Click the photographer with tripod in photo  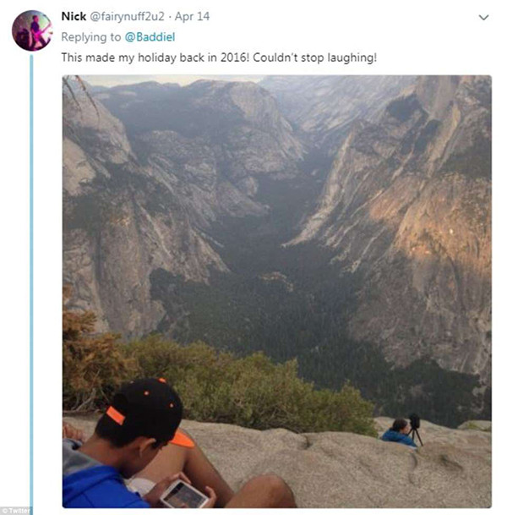(396, 432)
